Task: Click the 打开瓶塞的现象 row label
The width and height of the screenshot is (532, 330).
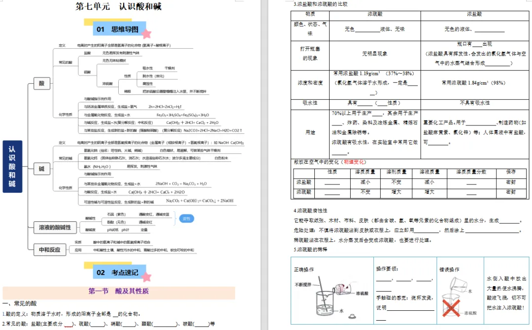Action: [x=310, y=54]
